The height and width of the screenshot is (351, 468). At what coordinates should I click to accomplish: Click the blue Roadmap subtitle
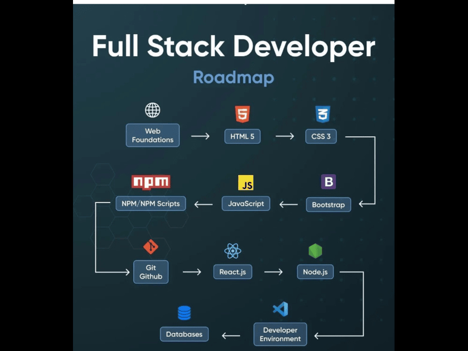tap(234, 78)
